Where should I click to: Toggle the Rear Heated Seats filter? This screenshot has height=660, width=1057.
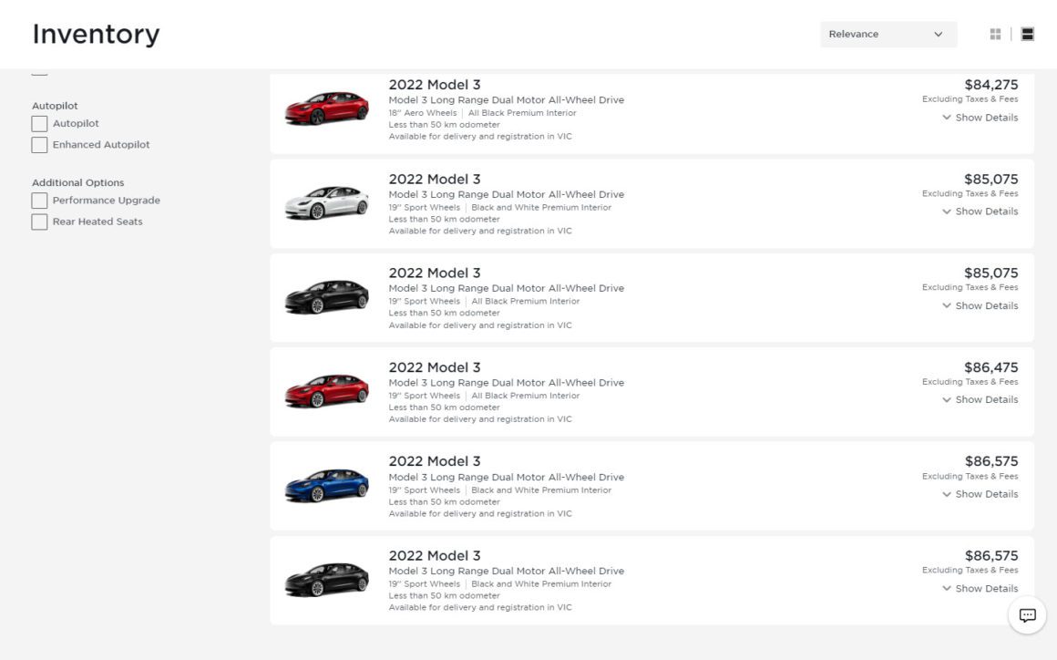[x=40, y=222]
